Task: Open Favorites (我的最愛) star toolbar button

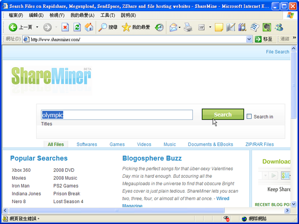Action: click(x=136, y=27)
